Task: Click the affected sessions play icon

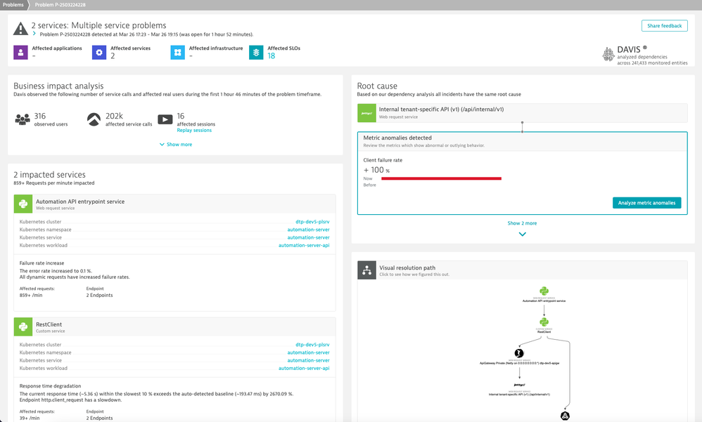Action: 165,119
